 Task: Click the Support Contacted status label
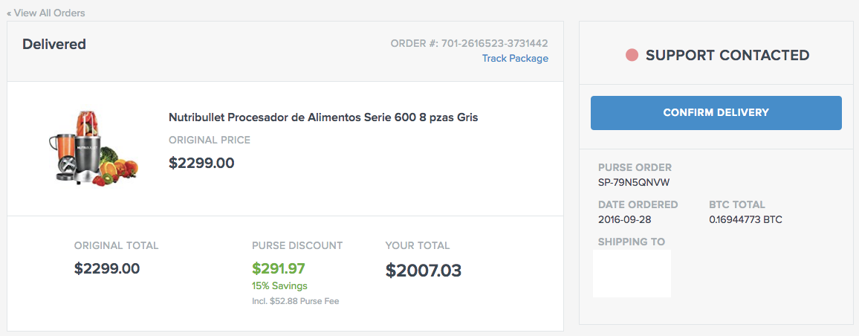point(727,56)
